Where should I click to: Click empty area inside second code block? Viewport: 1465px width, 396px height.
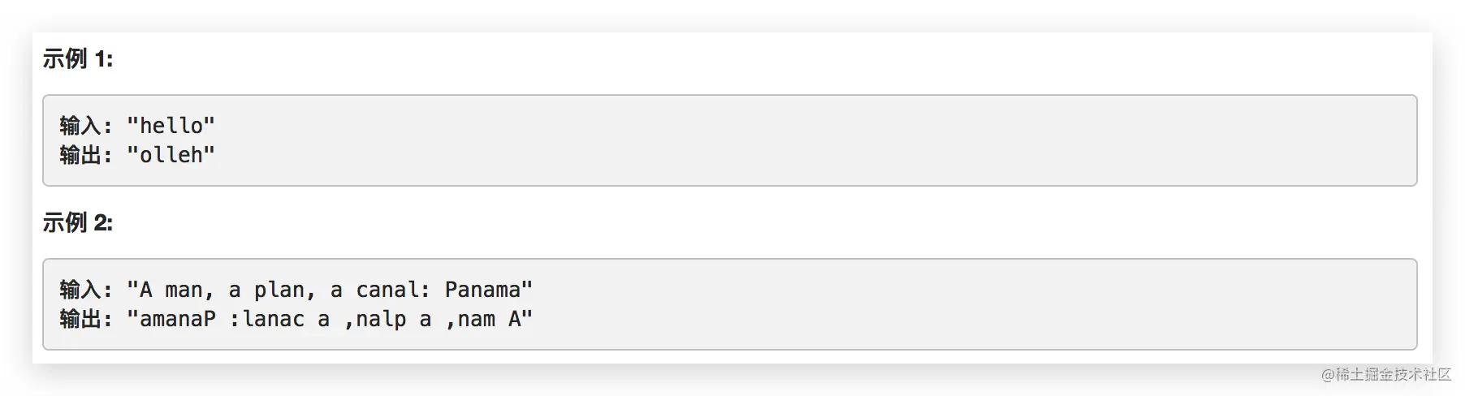975,304
